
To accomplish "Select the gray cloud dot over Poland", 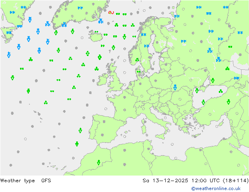I will pyautogui.click(x=156, y=81).
